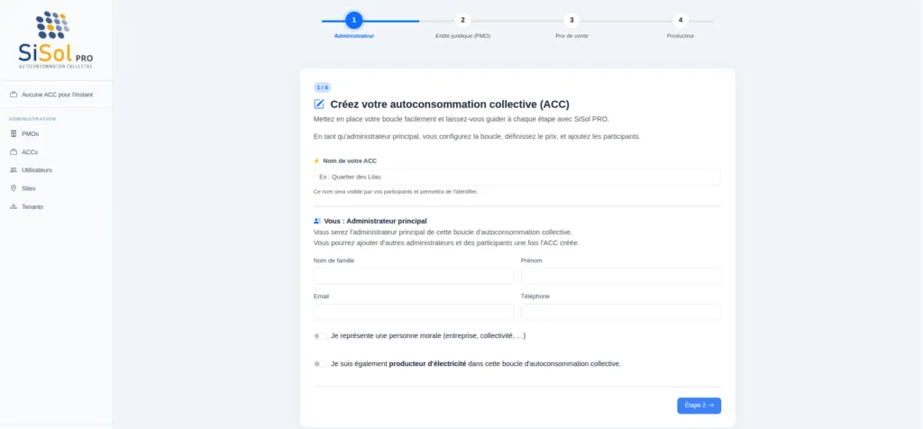The image size is (923, 429).
Task: Click 'Créez votre autoconsommation collective (ACC)' heading
Action: [x=450, y=105]
